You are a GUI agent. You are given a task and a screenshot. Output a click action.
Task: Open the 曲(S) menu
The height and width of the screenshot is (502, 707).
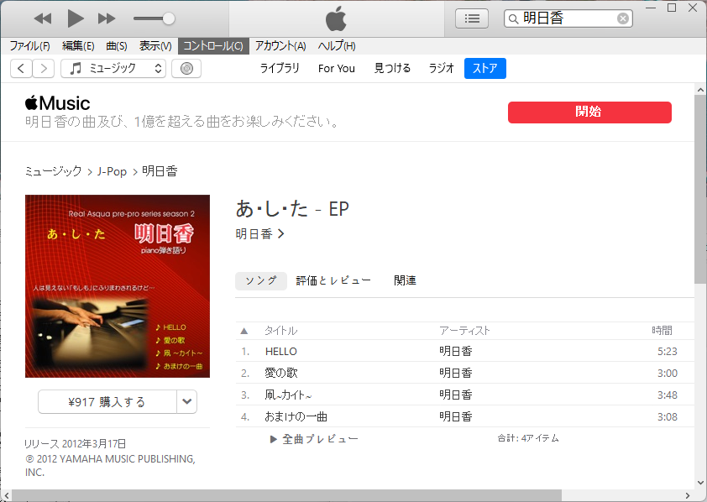(117, 46)
